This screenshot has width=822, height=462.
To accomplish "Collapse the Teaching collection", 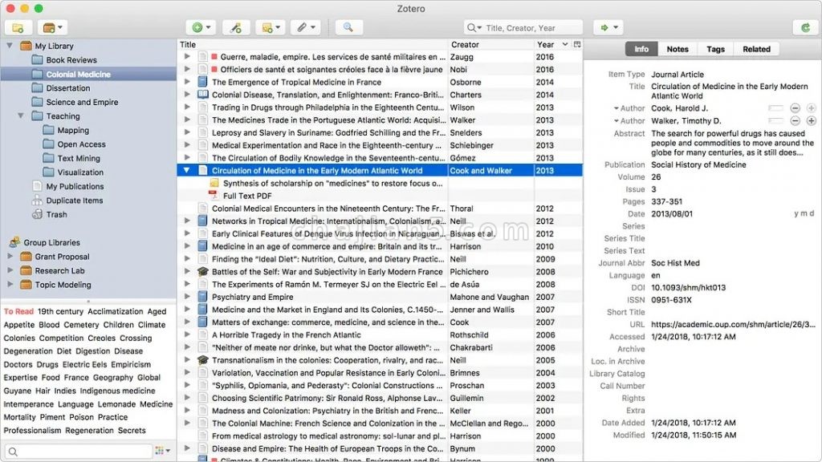I will click(x=21, y=115).
